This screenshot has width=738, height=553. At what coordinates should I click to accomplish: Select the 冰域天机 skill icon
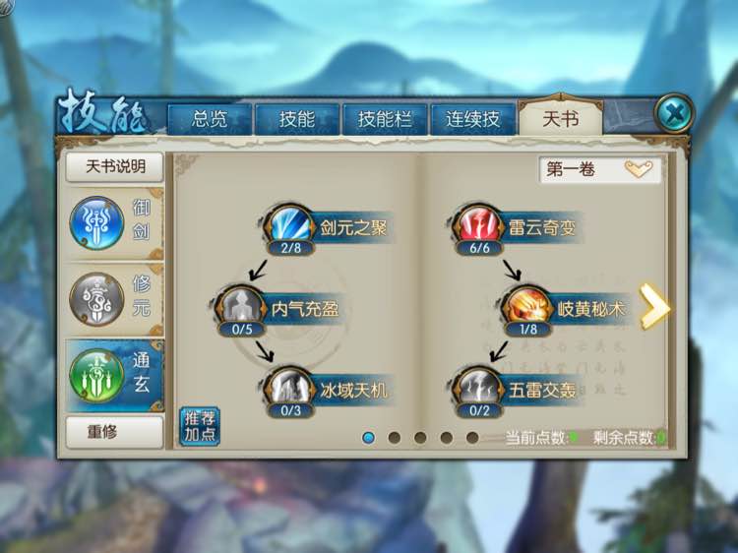(289, 388)
